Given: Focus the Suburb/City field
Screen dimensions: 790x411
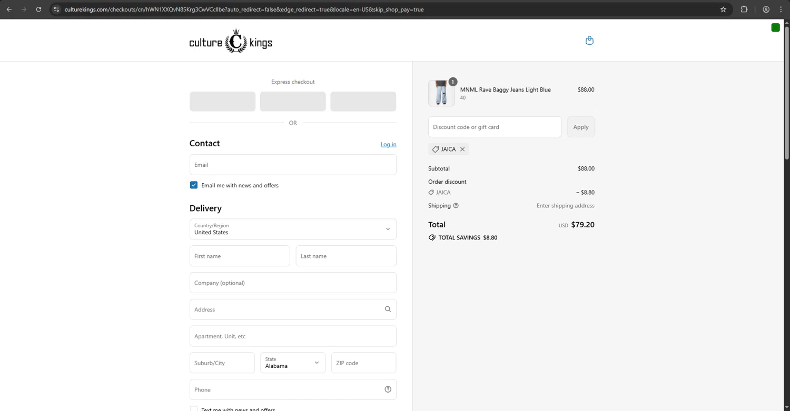Looking at the screenshot, I should pyautogui.click(x=222, y=363).
